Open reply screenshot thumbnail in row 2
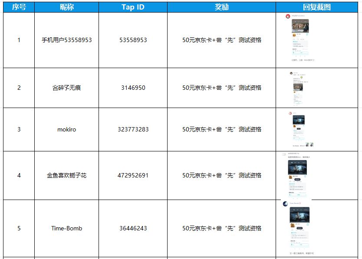 click(x=298, y=89)
